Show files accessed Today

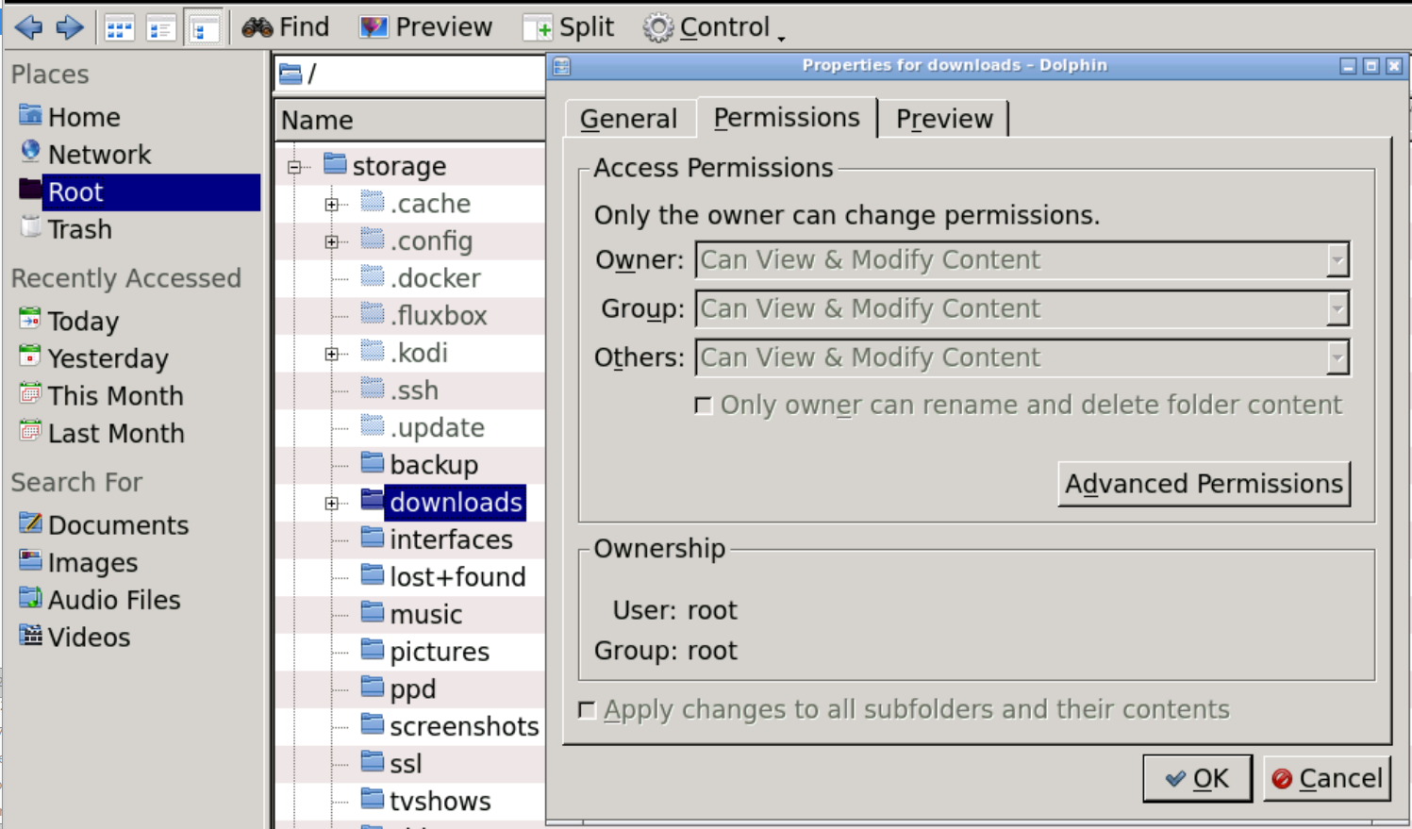click(x=70, y=321)
